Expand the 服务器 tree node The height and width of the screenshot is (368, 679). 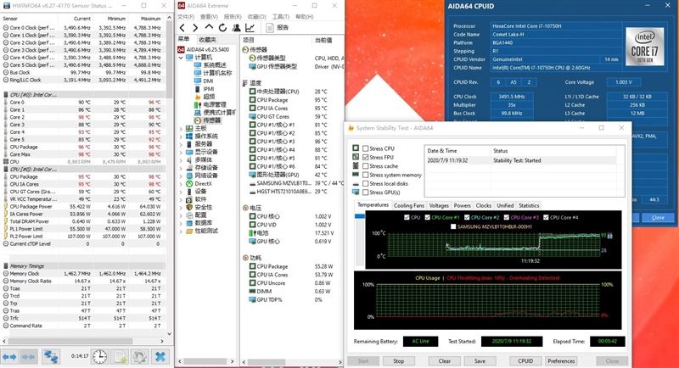(181, 144)
